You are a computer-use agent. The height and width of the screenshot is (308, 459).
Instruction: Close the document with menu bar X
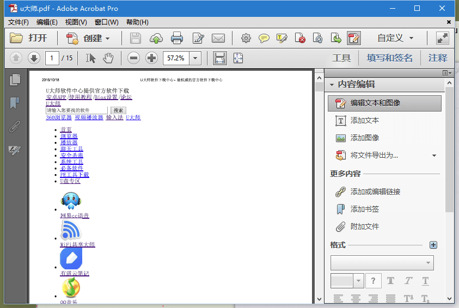pyautogui.click(x=449, y=22)
